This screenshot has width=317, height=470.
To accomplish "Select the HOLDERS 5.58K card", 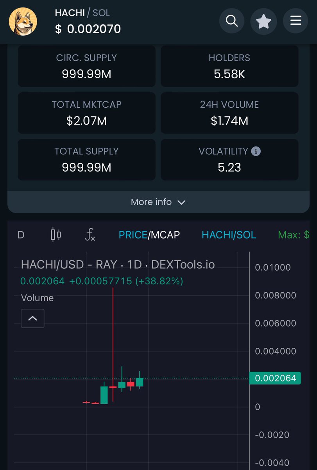I will point(229,66).
